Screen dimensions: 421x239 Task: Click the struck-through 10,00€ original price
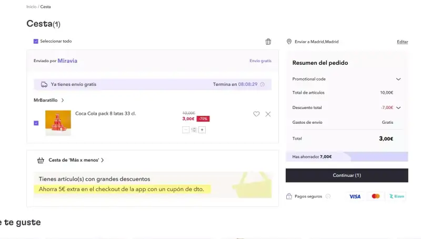[189, 113]
